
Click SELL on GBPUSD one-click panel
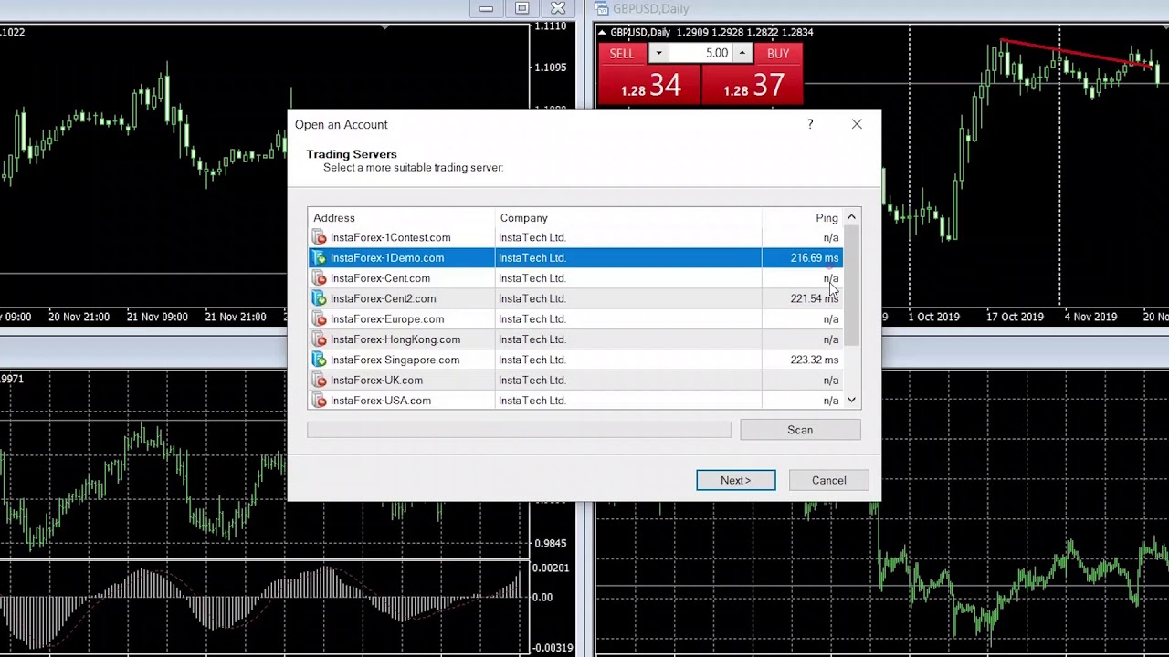pyautogui.click(x=622, y=54)
